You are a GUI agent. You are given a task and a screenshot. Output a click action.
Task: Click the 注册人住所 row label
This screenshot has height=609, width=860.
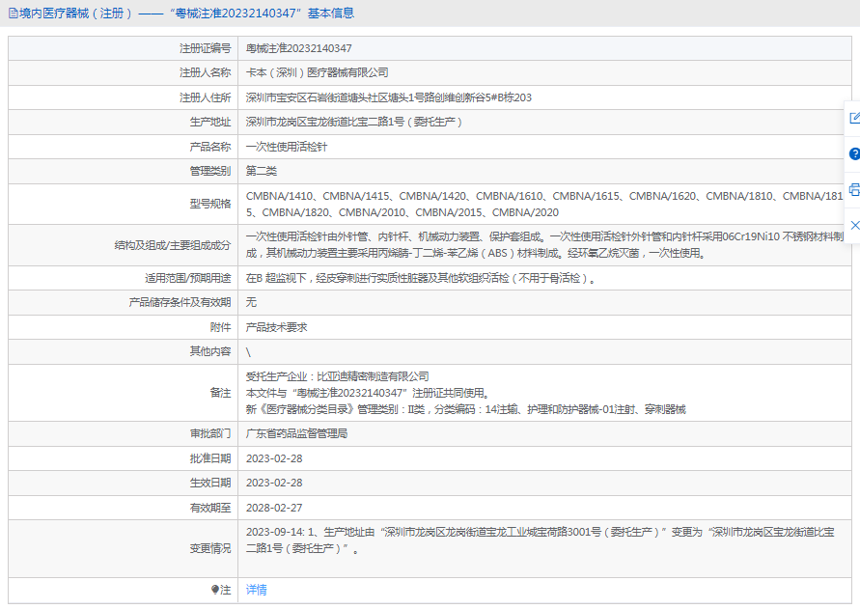click(x=206, y=97)
